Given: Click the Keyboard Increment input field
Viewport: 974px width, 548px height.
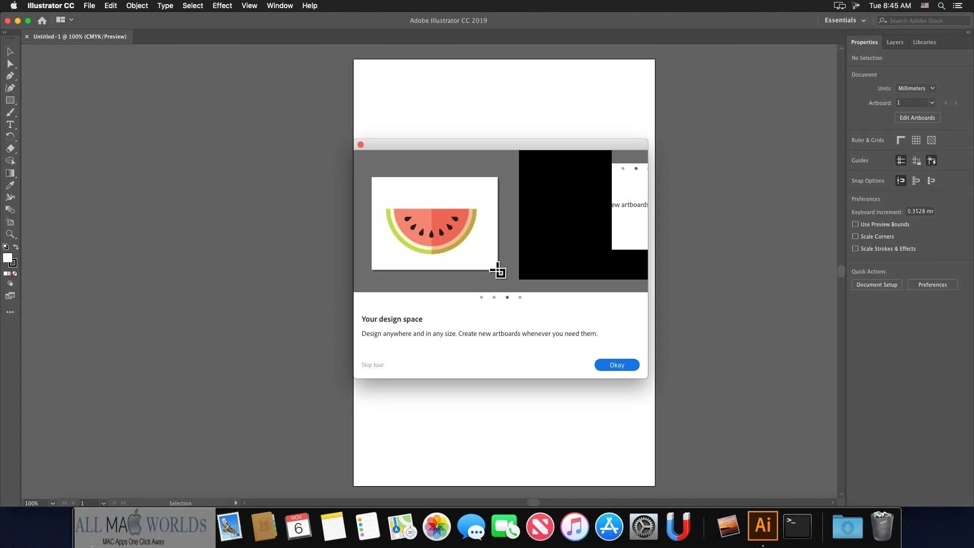Looking at the screenshot, I should [x=920, y=212].
